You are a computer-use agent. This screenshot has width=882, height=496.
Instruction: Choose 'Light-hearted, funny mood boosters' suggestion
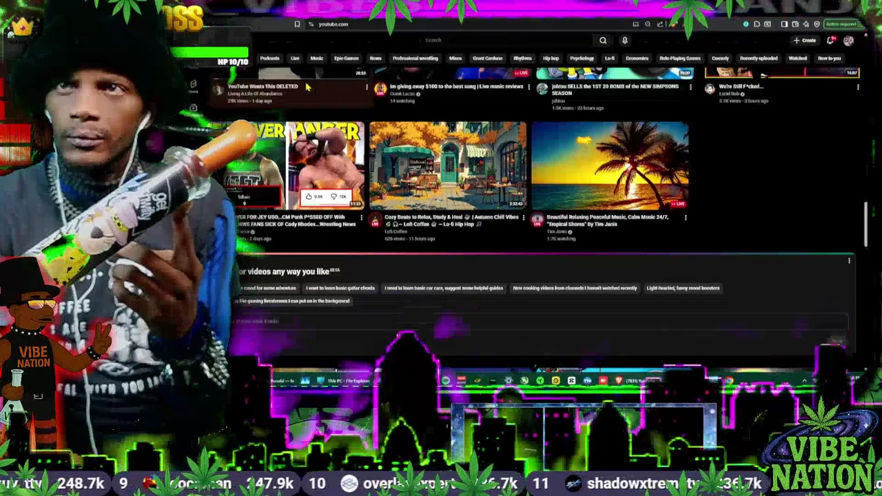683,288
